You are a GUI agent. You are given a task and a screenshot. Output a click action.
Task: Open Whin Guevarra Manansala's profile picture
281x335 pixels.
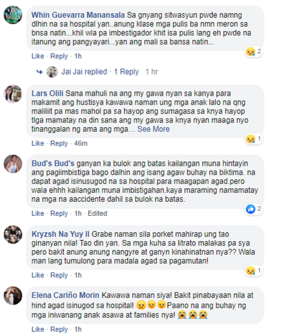[x=13, y=15]
